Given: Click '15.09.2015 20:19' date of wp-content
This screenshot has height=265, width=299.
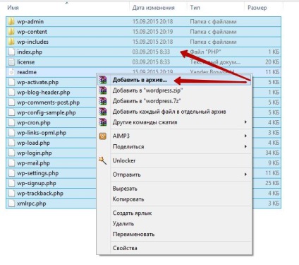Looking at the screenshot, I should (x=152, y=32).
